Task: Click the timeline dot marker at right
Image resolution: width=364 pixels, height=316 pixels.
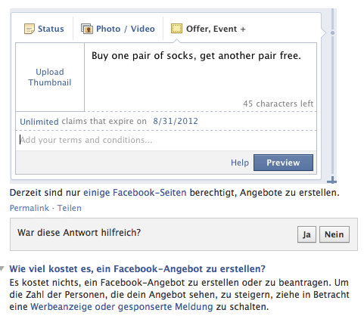Action: (332, 33)
